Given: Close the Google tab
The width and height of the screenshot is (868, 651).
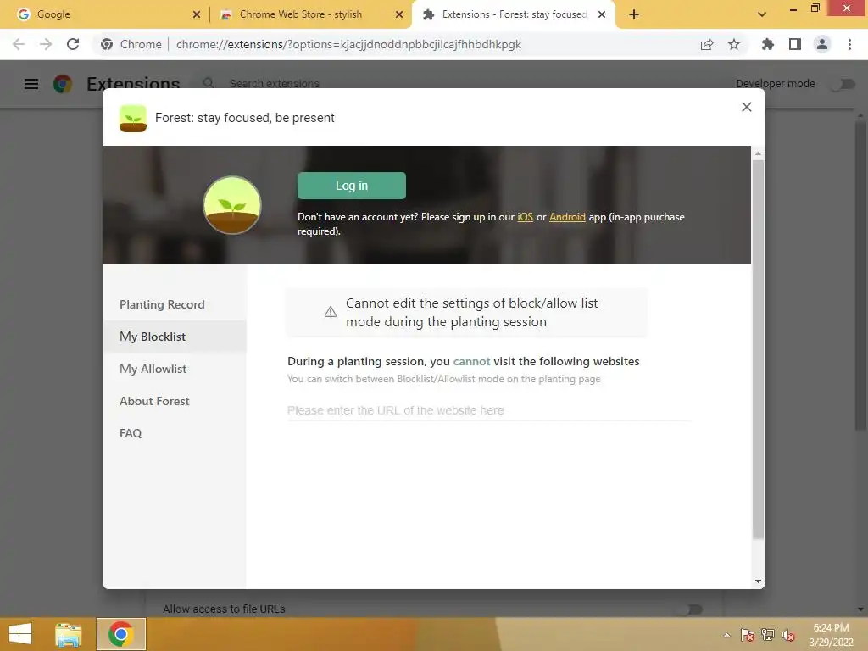Looking at the screenshot, I should [x=197, y=15].
